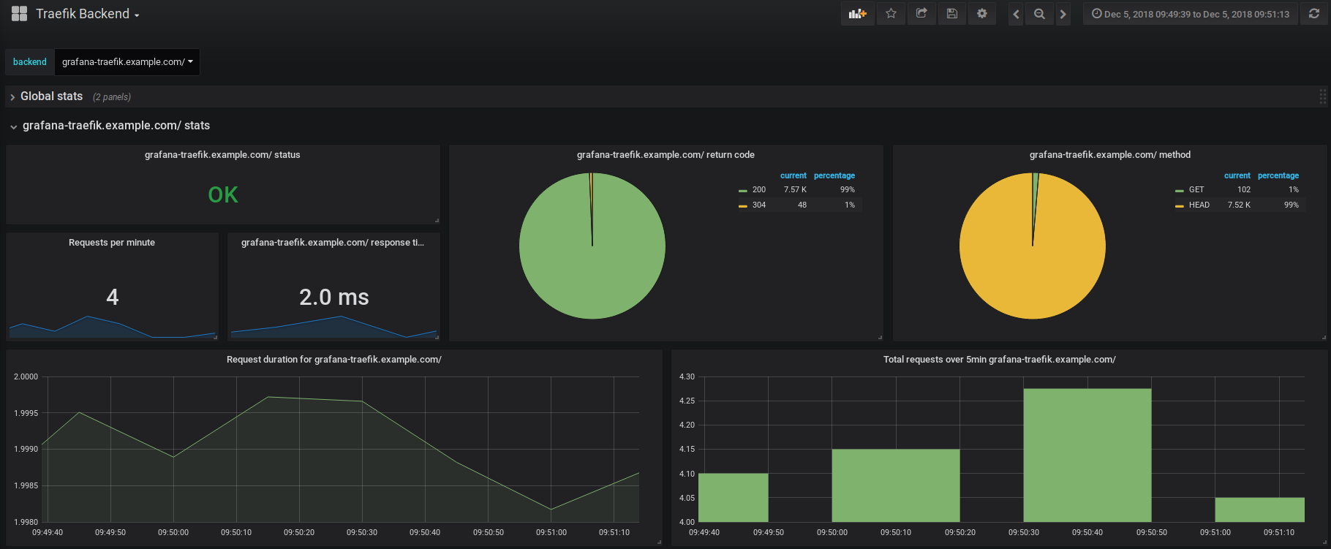Open Grafana home menu grid icon
The width and height of the screenshot is (1331, 549).
[x=20, y=14]
